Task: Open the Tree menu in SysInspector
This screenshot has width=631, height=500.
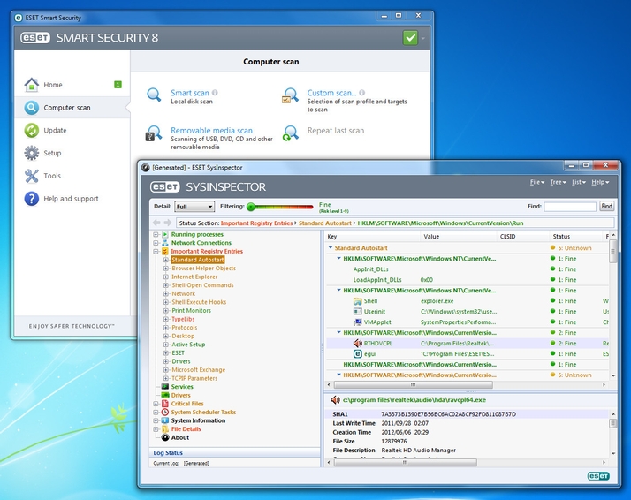Action: 559,182
